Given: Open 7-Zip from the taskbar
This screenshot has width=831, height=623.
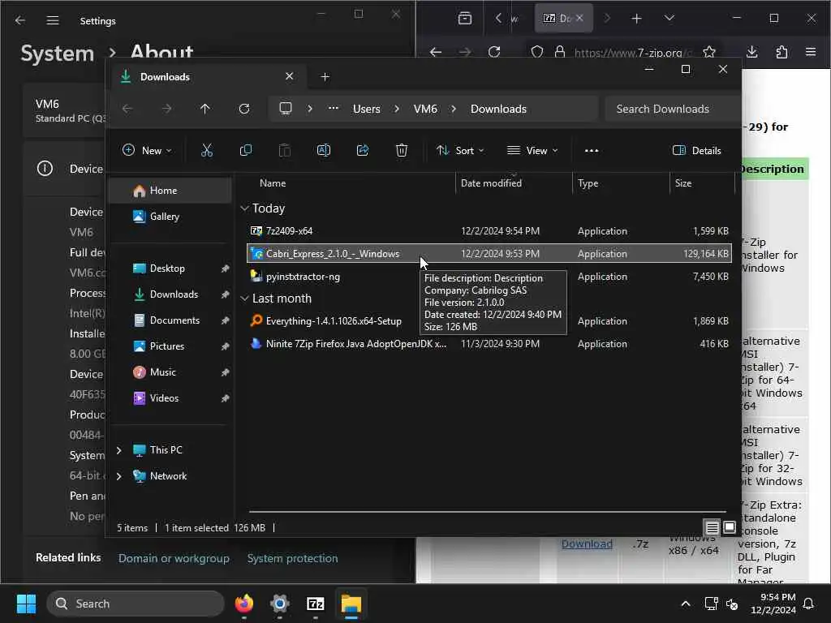Looking at the screenshot, I should point(316,604).
